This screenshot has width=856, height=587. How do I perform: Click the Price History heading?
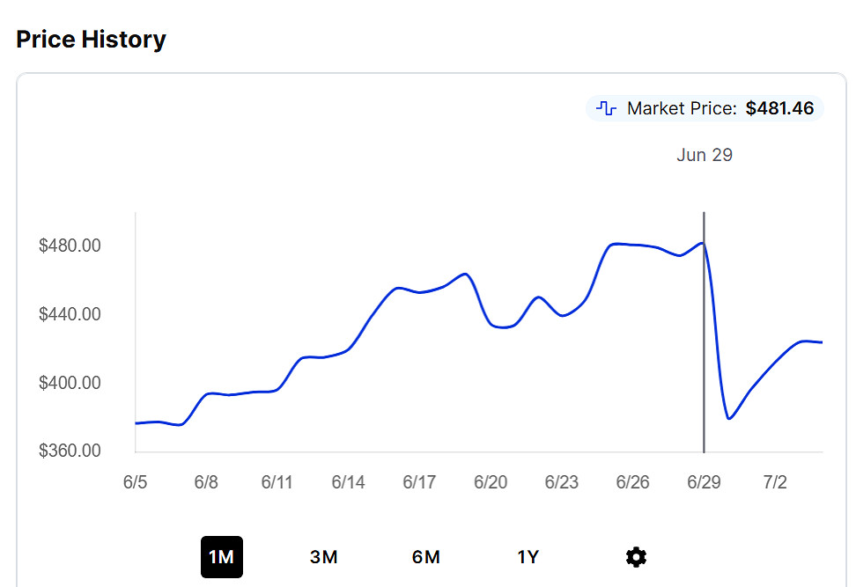point(91,40)
